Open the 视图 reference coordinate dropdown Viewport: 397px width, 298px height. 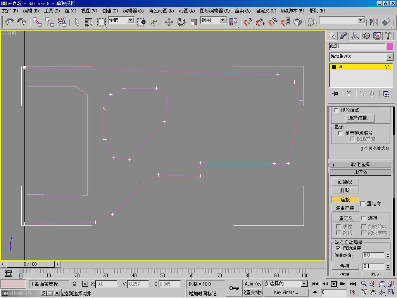223,20
